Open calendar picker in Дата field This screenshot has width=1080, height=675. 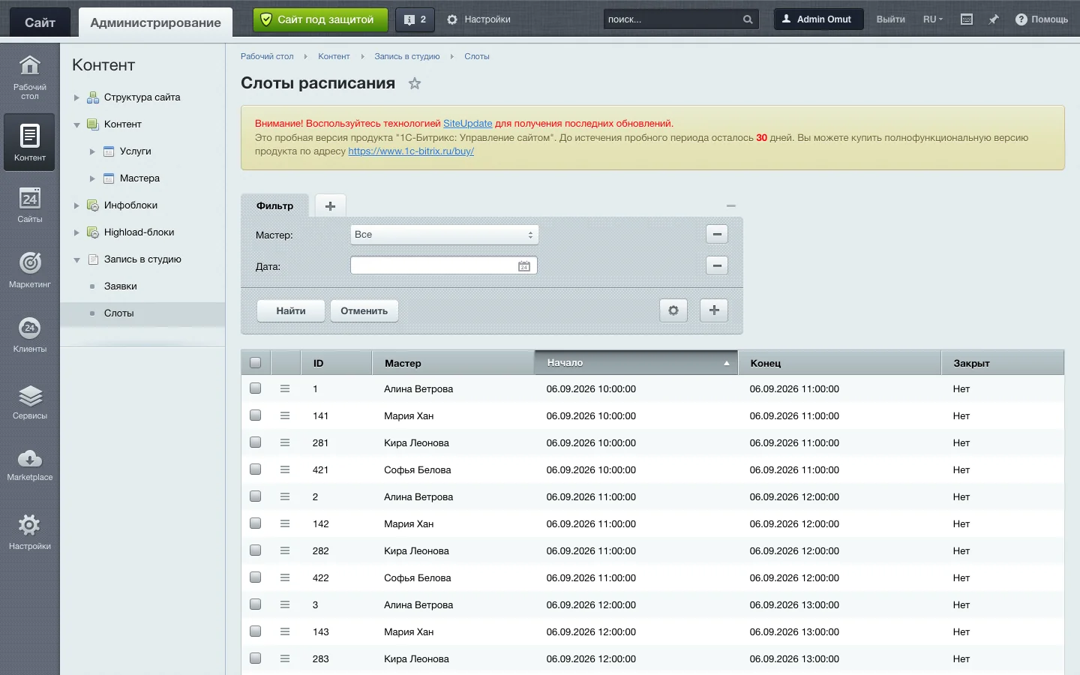[524, 266]
